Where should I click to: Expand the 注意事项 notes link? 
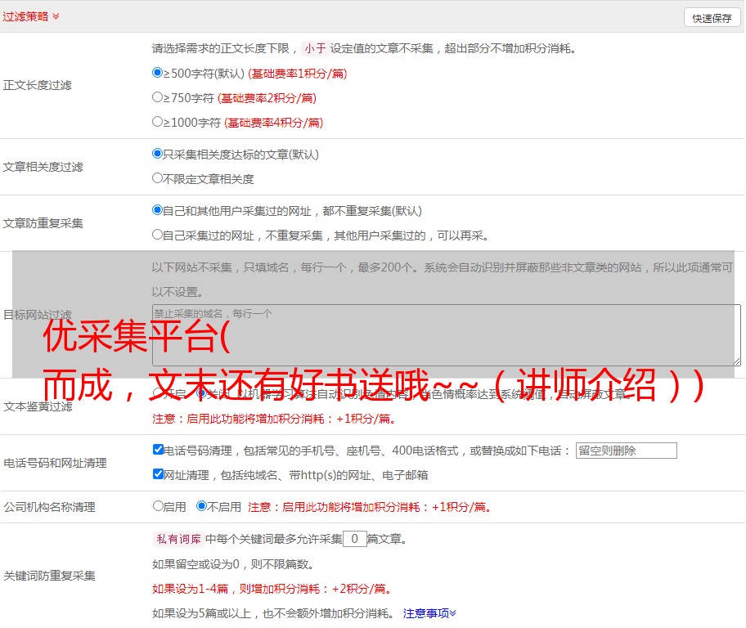point(429,613)
